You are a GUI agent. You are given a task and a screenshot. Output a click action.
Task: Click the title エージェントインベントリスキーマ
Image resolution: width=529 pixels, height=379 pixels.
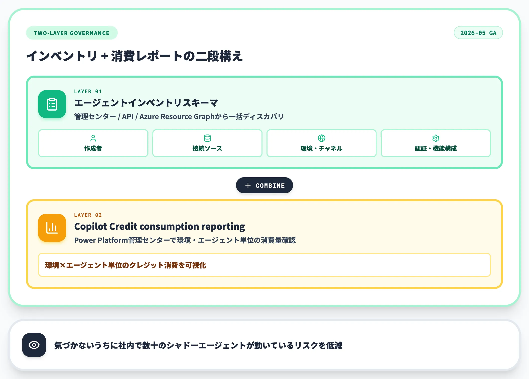pyautogui.click(x=146, y=103)
